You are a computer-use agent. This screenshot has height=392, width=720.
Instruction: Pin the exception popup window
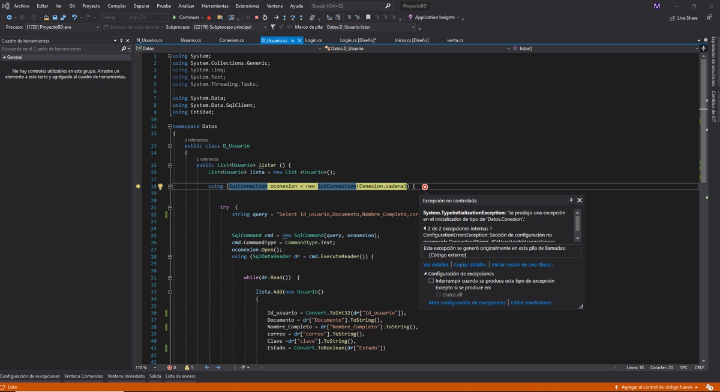(571, 201)
